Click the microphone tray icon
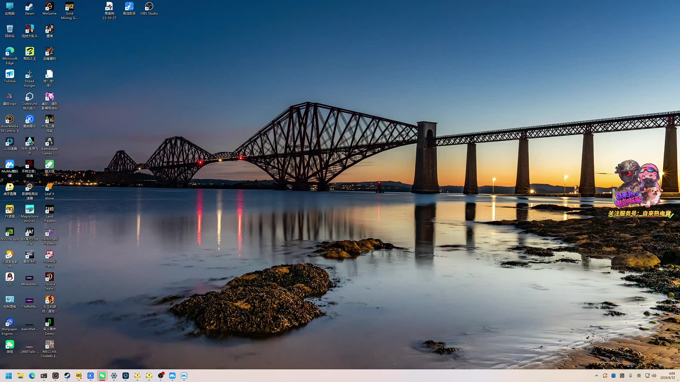Screen dimensions: 680x382 pos(630,376)
